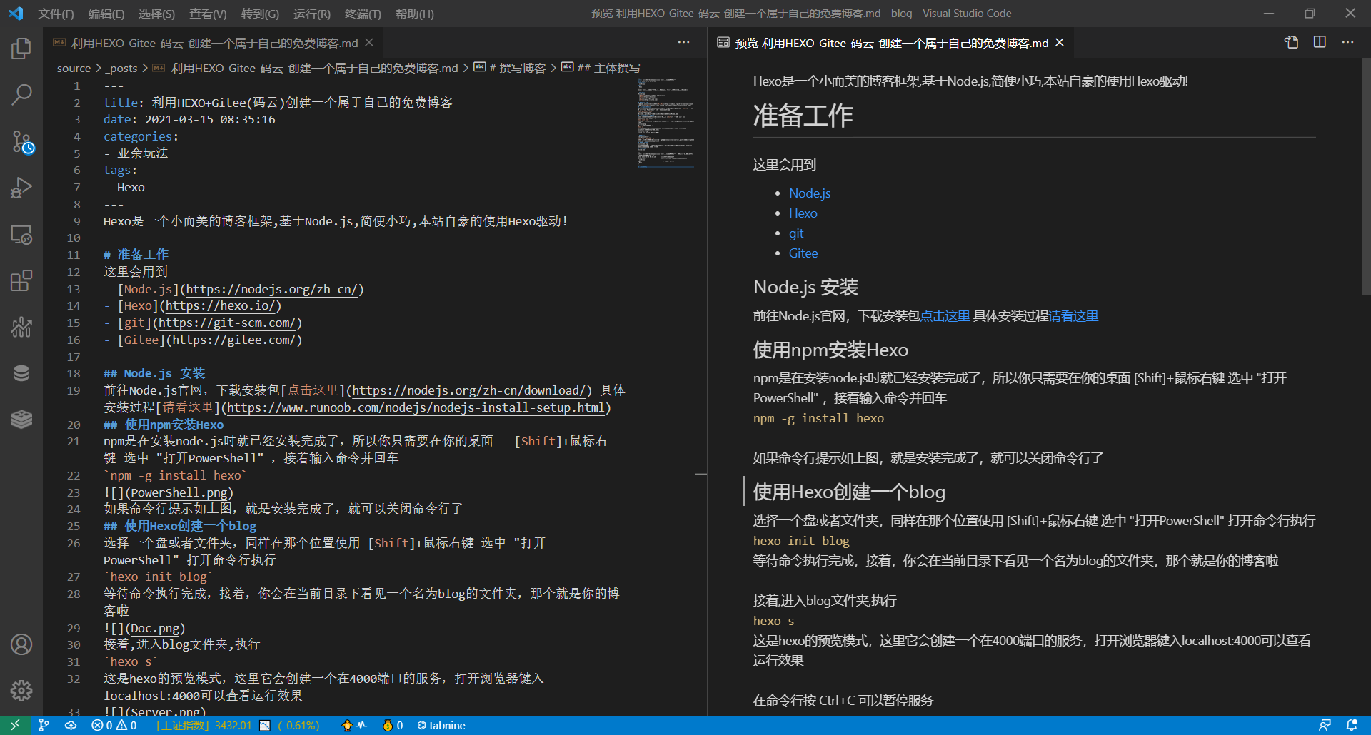This screenshot has height=735, width=1371.
Task: Click the money bag 0 status item
Action: pos(393,725)
